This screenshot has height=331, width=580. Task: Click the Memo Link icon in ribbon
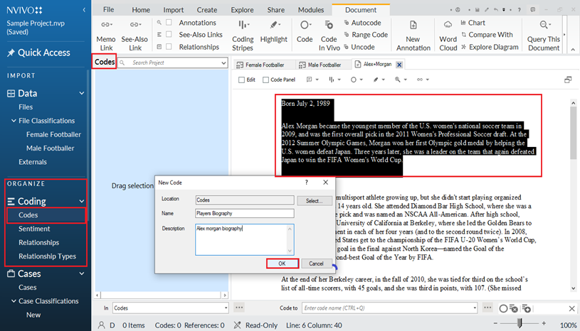click(x=105, y=33)
